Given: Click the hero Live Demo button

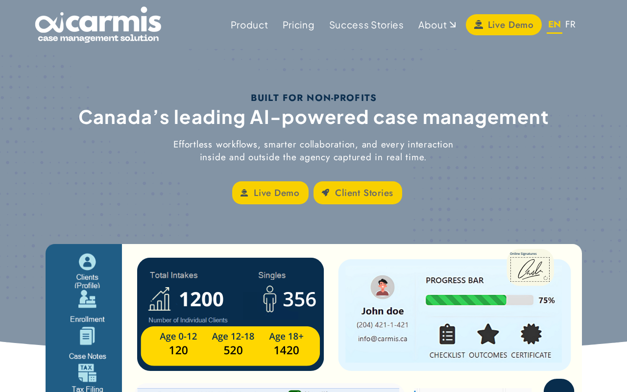Looking at the screenshot, I should [270, 193].
